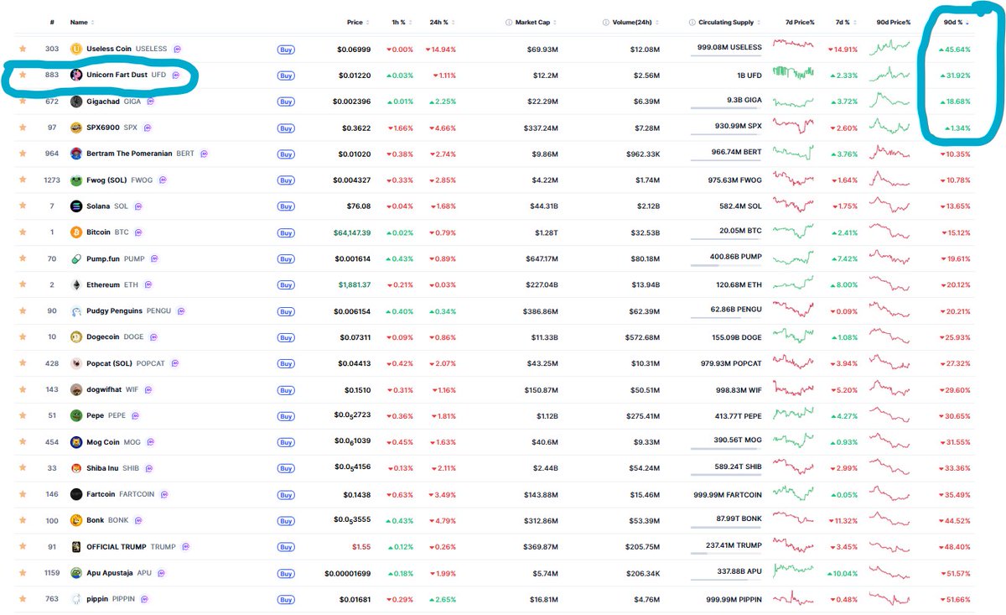Toggle the watchlist star for Solana
1006x615 pixels.
pos(23,206)
